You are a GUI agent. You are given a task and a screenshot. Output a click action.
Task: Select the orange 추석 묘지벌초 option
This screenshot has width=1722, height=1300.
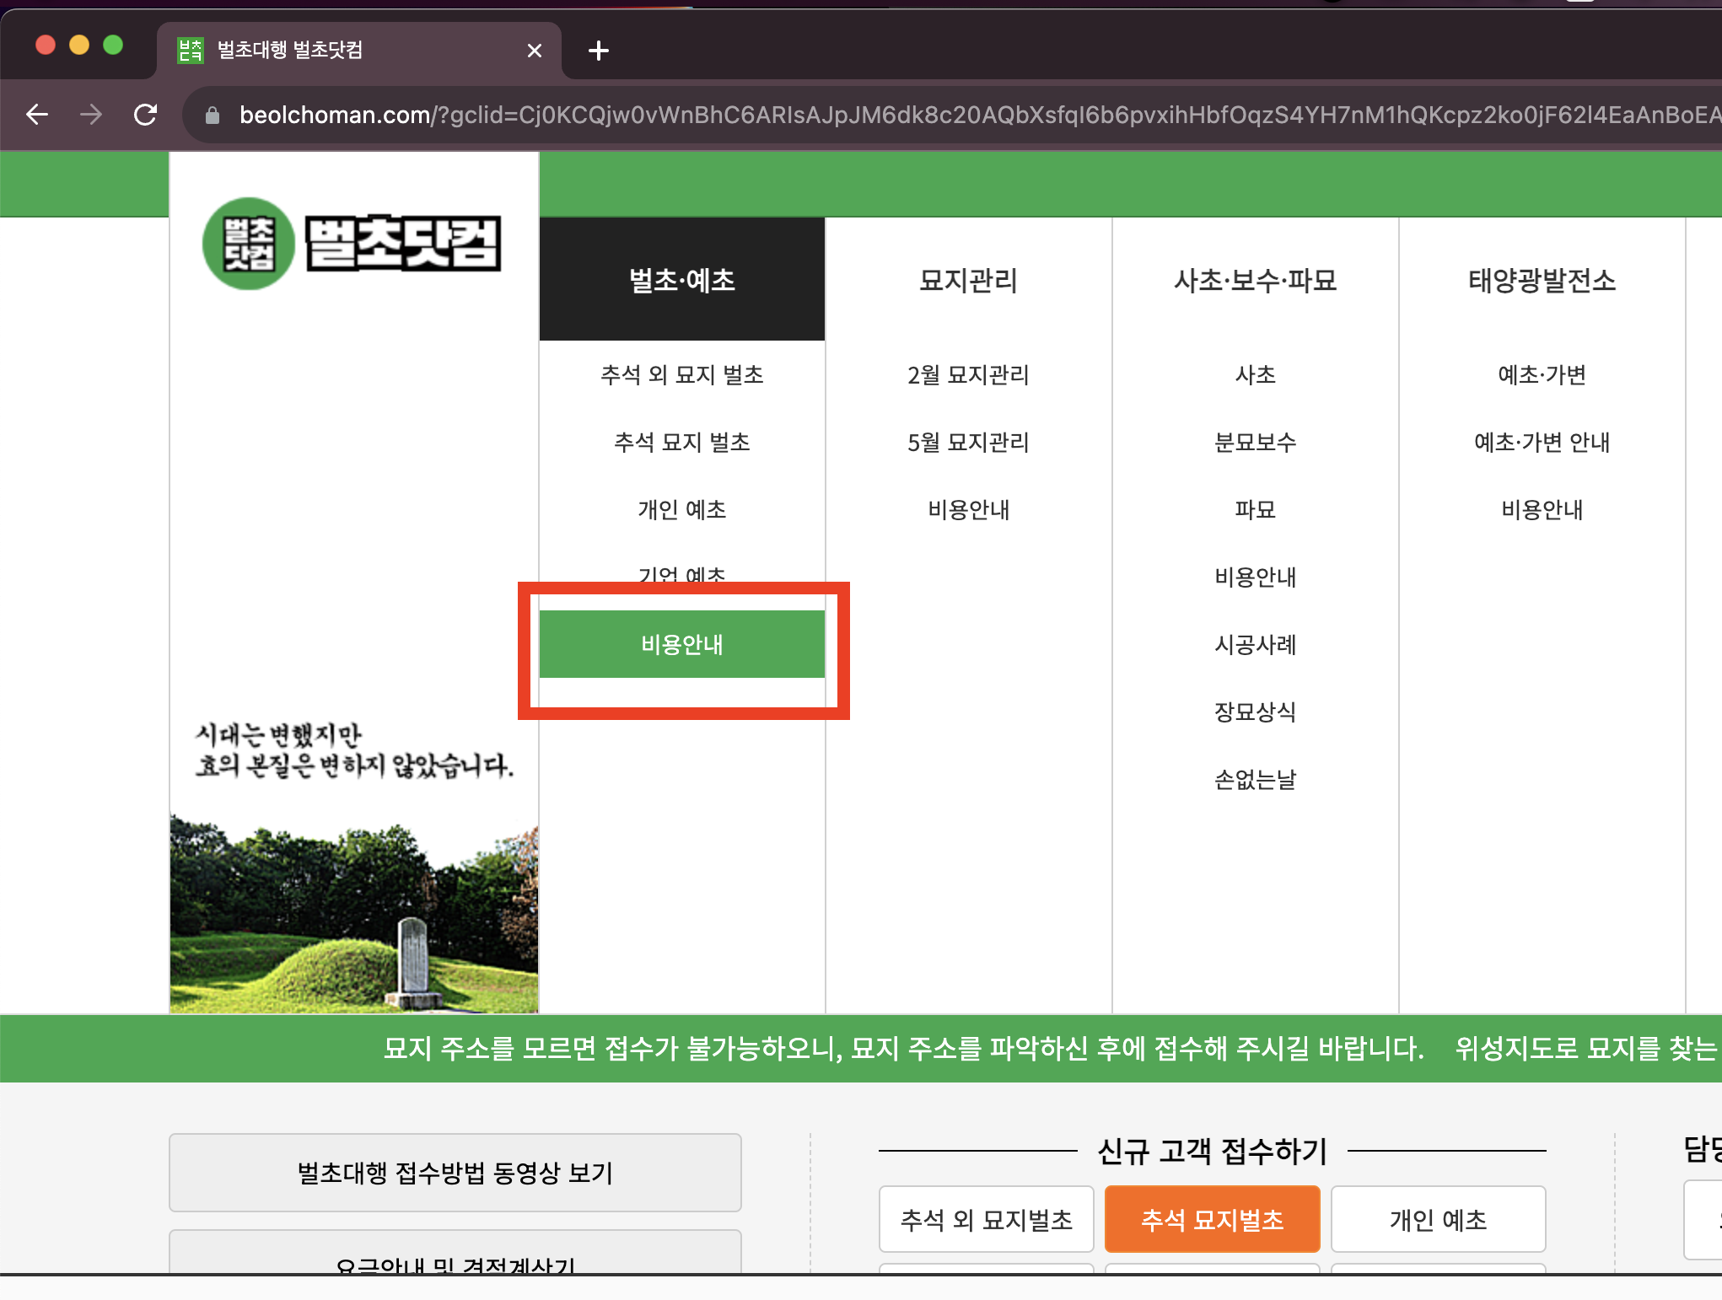pyautogui.click(x=1212, y=1219)
